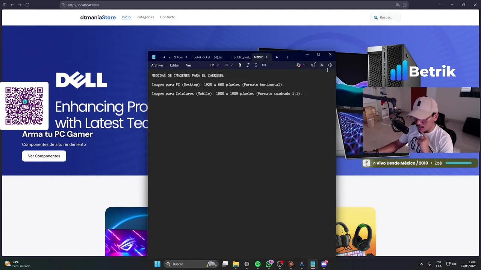
Task: Go back in the browser
Action: [12, 5]
